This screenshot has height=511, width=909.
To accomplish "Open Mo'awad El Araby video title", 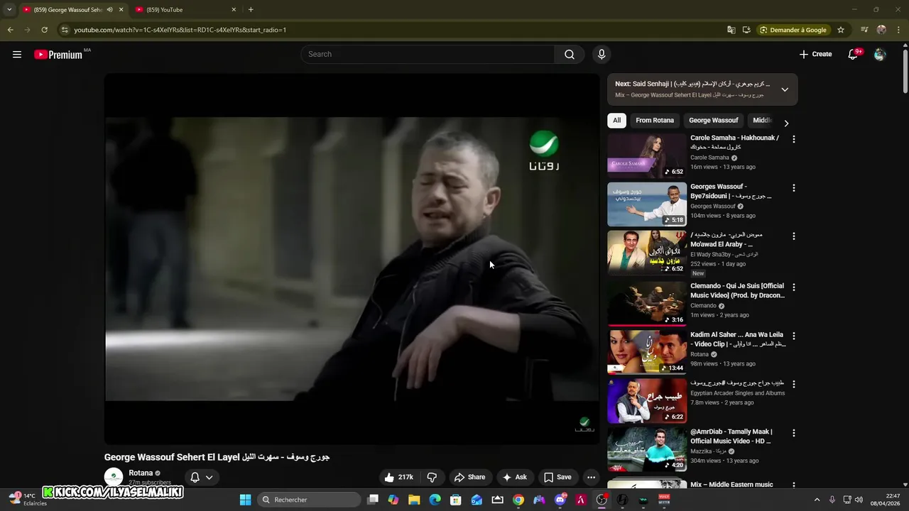I will click(x=726, y=239).
